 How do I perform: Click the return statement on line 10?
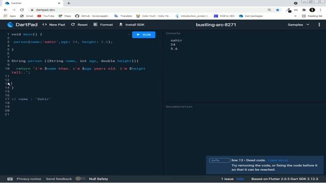coord(78,71)
